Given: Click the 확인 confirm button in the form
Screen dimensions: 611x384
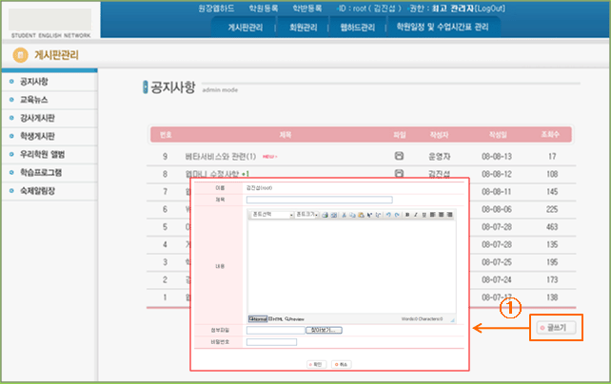Looking at the screenshot, I should 316,364.
